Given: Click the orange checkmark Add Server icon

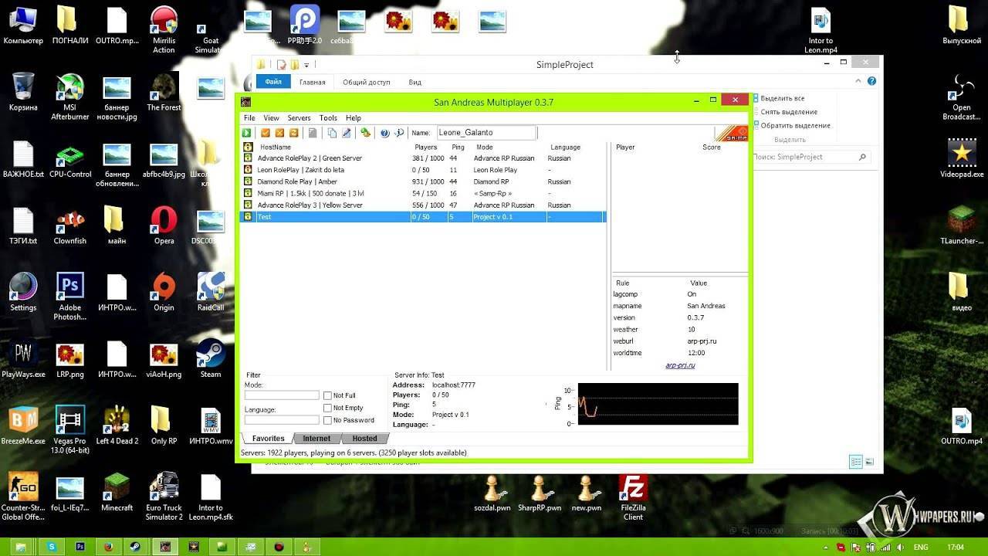Looking at the screenshot, I should (266, 133).
